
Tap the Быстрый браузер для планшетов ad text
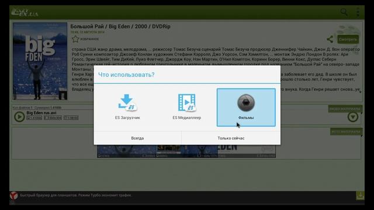(x=75, y=195)
